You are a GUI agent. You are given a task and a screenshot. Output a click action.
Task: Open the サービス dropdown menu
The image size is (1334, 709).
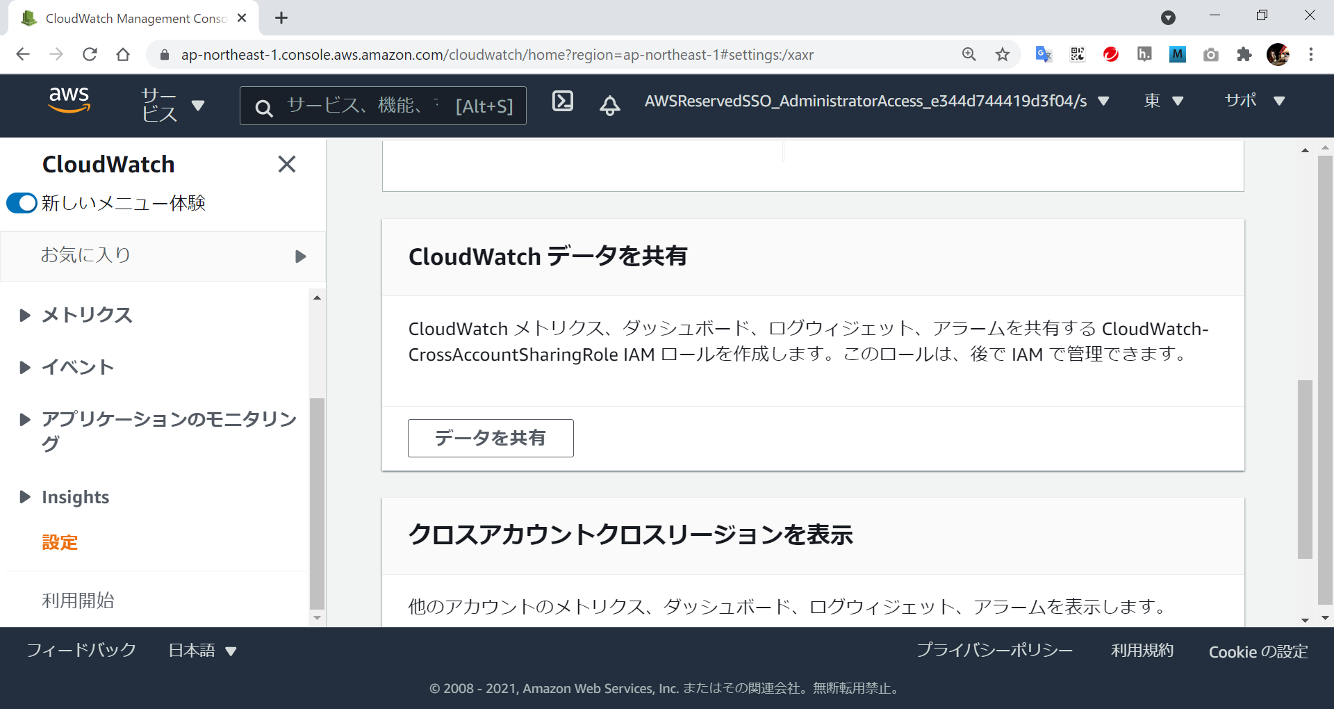coord(172,105)
